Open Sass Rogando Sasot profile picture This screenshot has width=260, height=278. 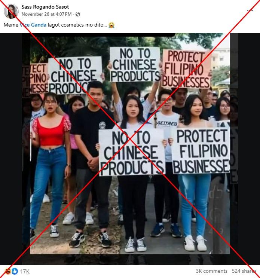(11, 11)
